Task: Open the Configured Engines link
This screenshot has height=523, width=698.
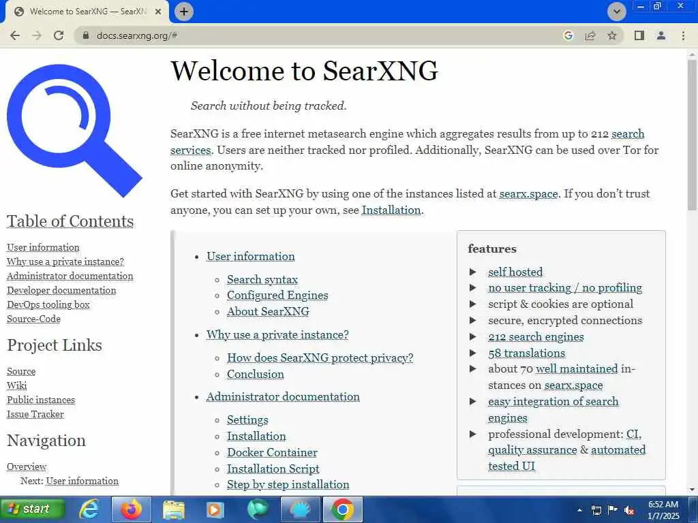Action: click(x=277, y=296)
